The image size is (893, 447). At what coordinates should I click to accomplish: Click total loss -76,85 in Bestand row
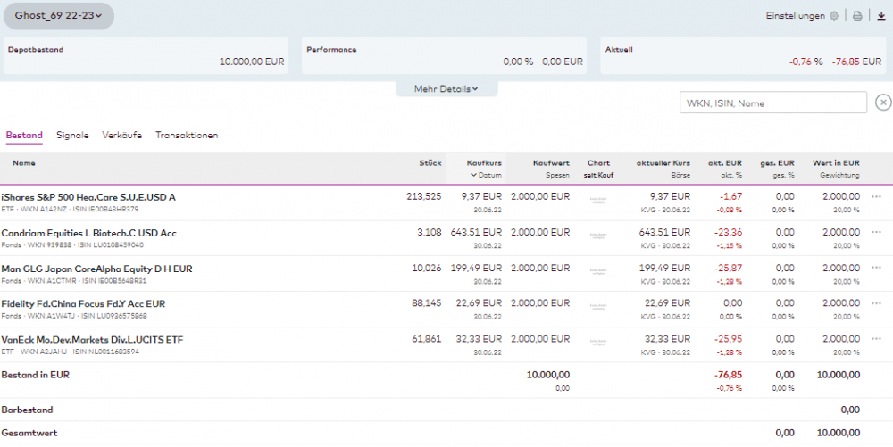(x=729, y=375)
